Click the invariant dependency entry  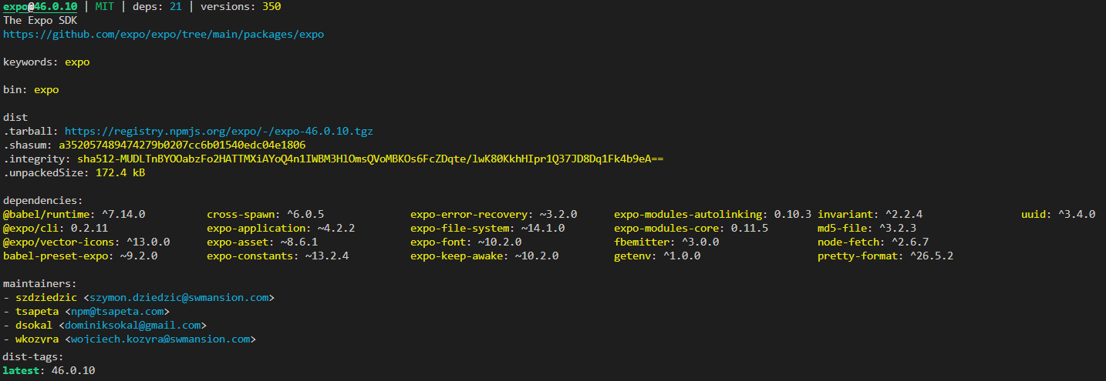pos(870,215)
